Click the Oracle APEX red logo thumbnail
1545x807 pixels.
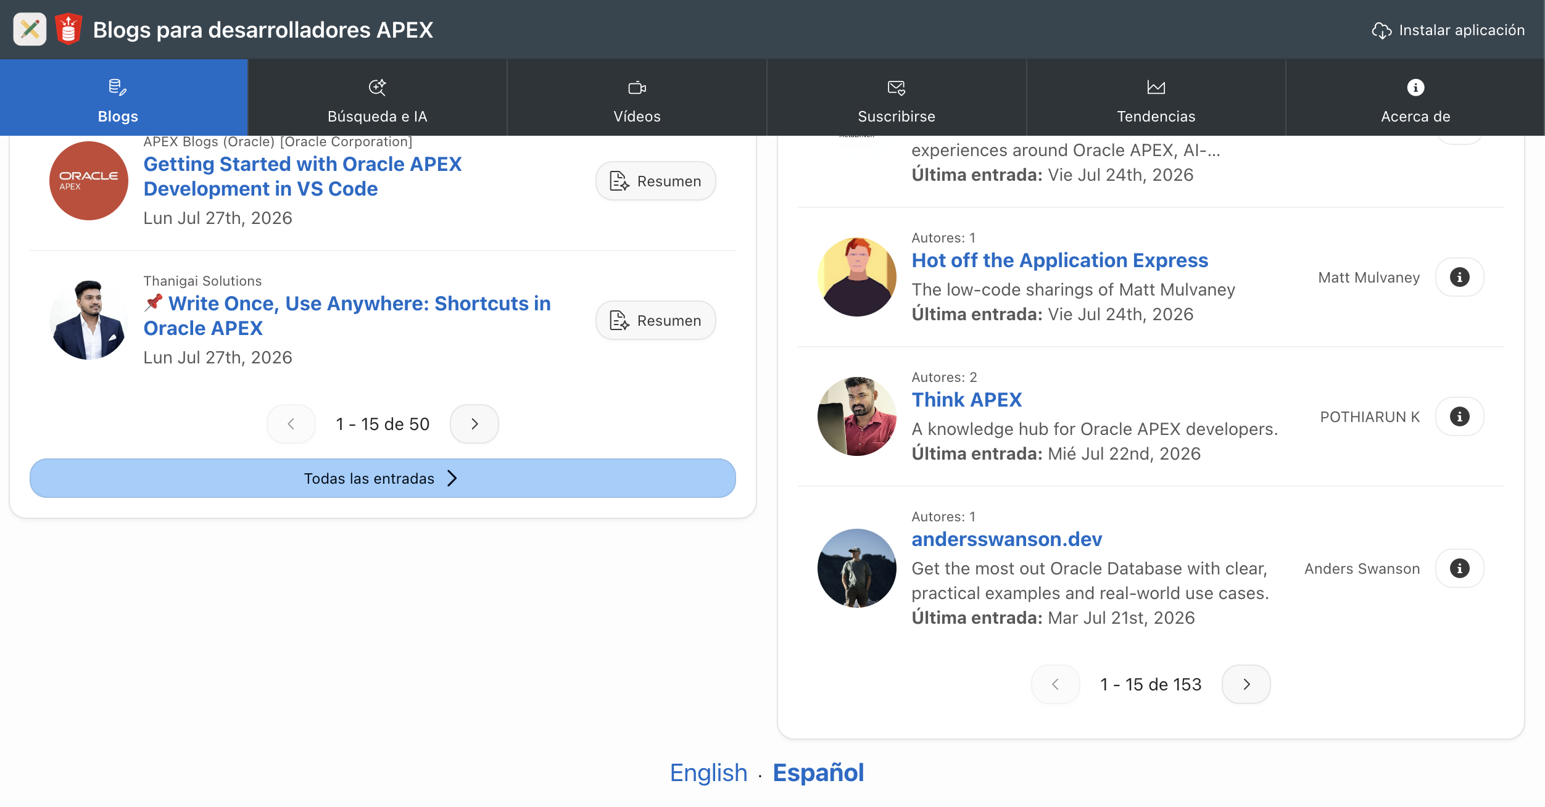pyautogui.click(x=89, y=181)
